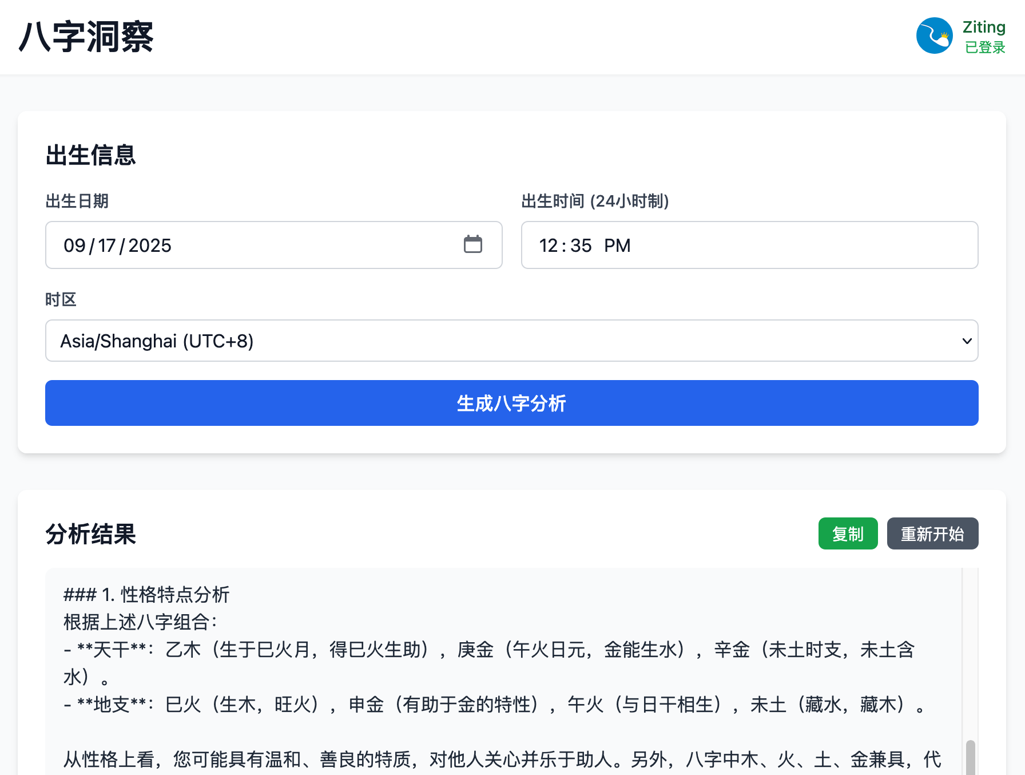This screenshot has width=1025, height=775.
Task: Click the green 复制 button
Action: pyautogui.click(x=847, y=533)
